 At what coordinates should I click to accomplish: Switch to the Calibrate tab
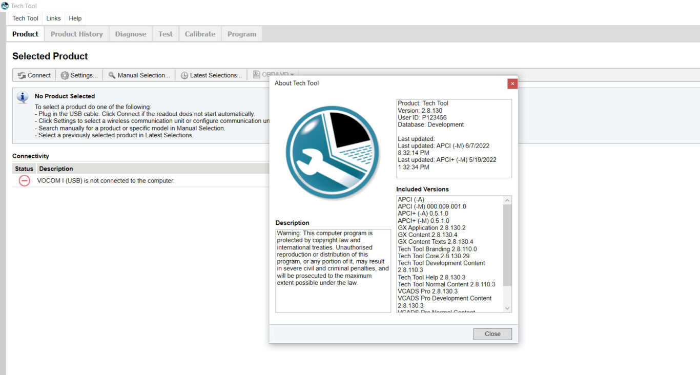200,34
